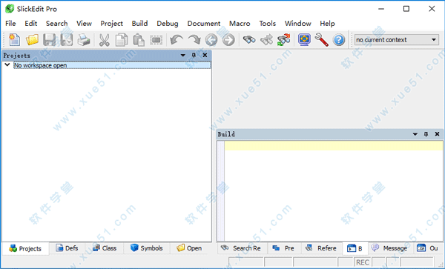Collapse the No workspace open tree node

[7, 65]
